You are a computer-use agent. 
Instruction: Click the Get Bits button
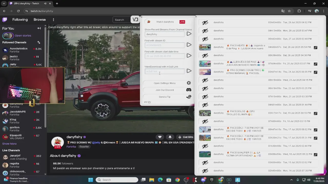pos(186,137)
